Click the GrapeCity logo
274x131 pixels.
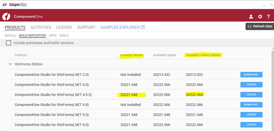click(x=15, y=5)
